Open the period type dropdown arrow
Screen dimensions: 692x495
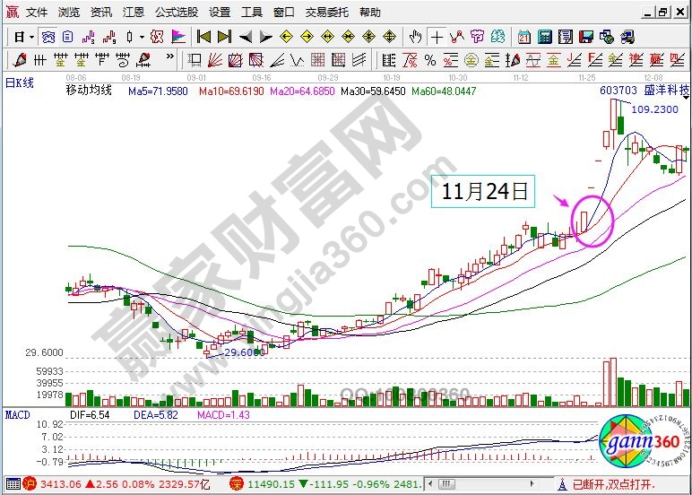pyautogui.click(x=32, y=37)
